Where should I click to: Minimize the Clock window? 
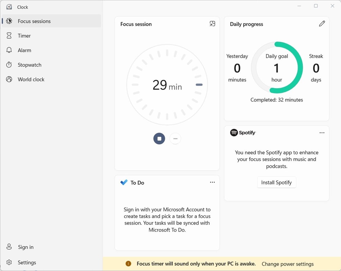299,6
